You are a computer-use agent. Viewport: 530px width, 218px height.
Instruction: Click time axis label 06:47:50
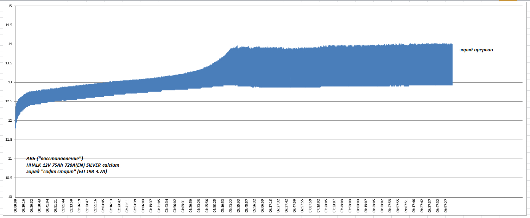click(x=295, y=206)
